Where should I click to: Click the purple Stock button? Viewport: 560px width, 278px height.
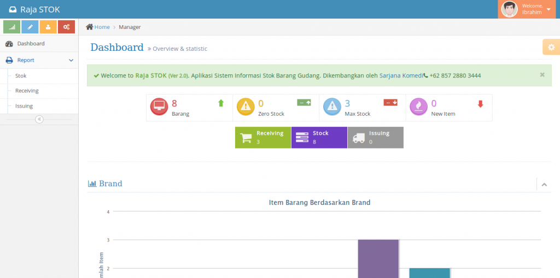[319, 138]
